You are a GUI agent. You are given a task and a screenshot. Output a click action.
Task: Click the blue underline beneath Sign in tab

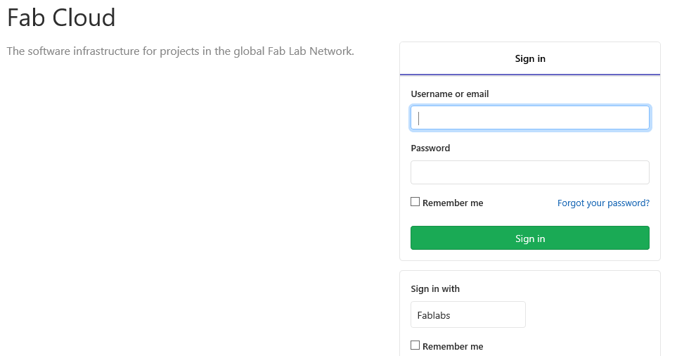529,74
